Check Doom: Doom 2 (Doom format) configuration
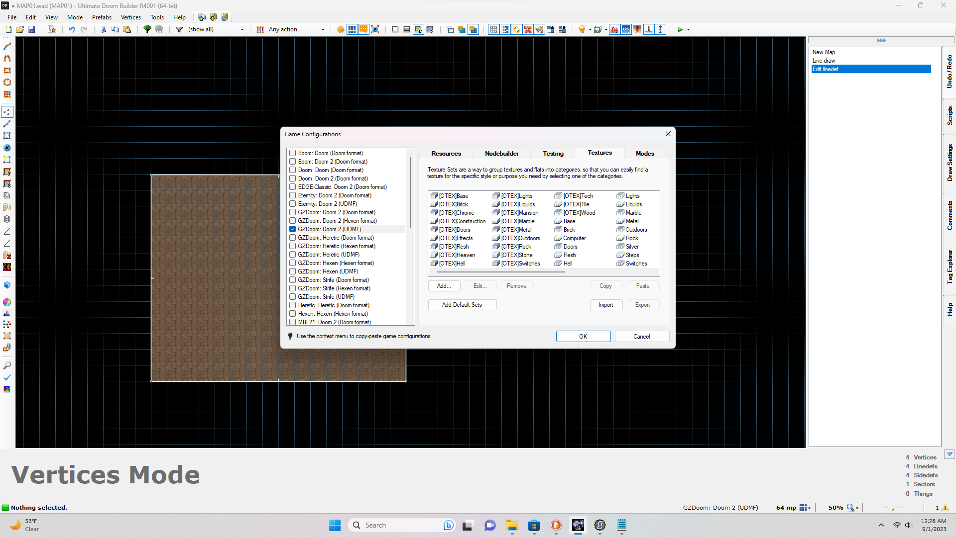 pyautogui.click(x=293, y=179)
